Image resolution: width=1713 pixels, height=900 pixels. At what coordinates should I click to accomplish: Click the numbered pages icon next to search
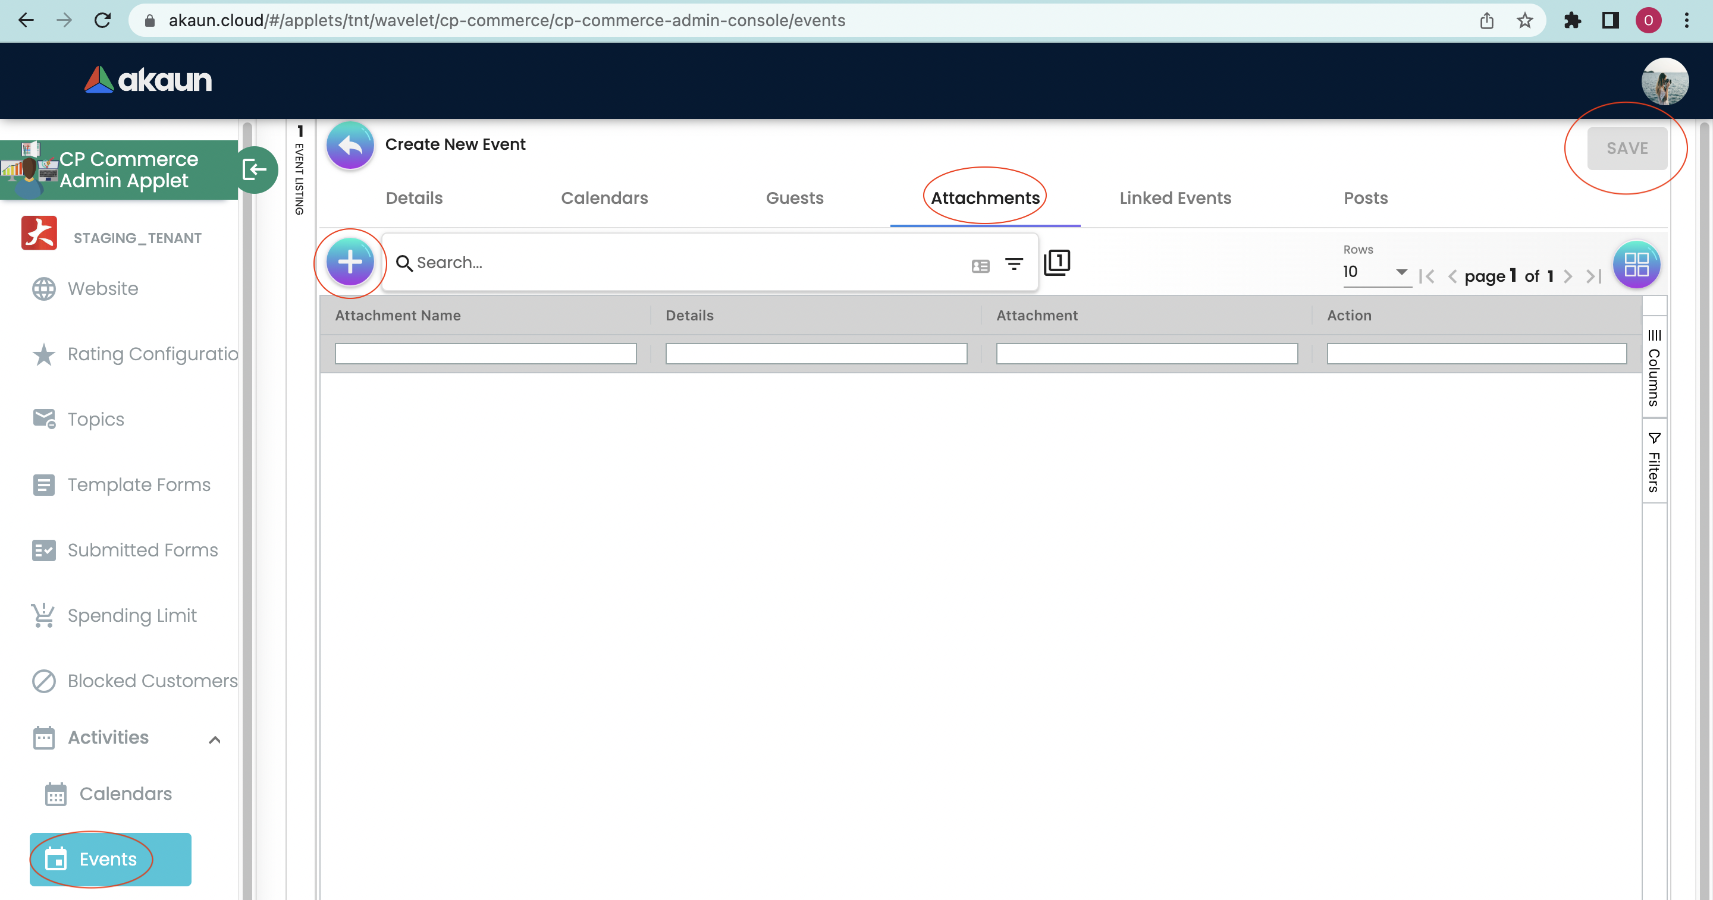(1057, 262)
